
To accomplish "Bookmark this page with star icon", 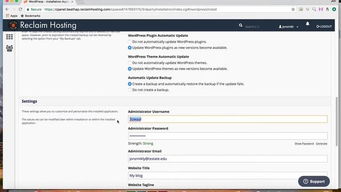I will pos(293,10).
